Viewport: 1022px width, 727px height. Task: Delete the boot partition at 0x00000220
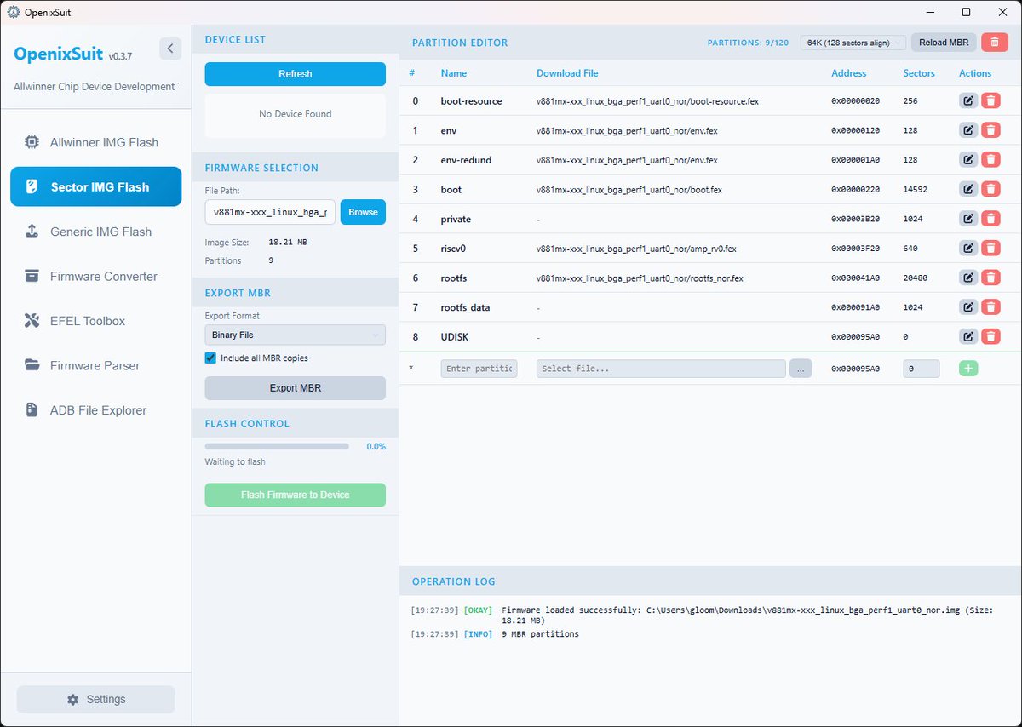pyautogui.click(x=990, y=189)
